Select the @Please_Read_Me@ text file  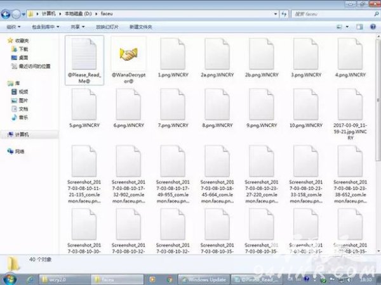[x=84, y=60]
